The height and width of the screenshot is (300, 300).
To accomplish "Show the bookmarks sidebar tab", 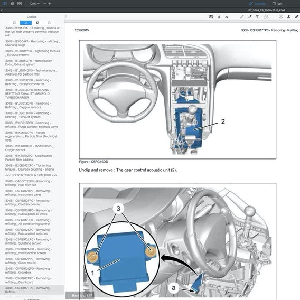I will click(14, 23).
